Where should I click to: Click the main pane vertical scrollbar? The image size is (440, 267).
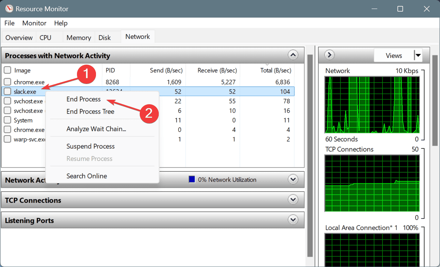coord(310,156)
